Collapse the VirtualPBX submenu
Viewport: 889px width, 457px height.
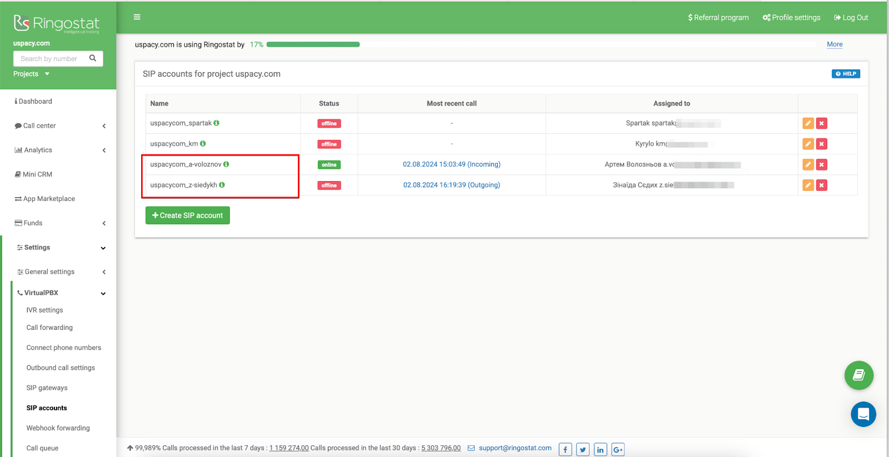(x=61, y=293)
